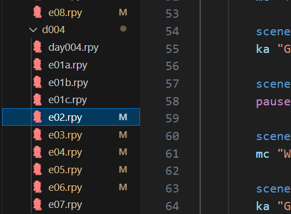Click line number 58 in the gutter

(x=173, y=101)
